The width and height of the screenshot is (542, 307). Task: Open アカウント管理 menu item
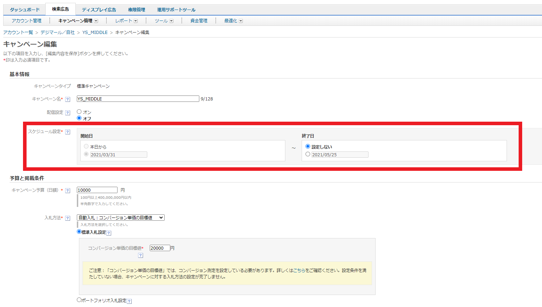[x=27, y=21]
